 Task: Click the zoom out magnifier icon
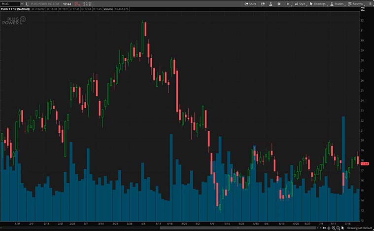tap(338, 228)
